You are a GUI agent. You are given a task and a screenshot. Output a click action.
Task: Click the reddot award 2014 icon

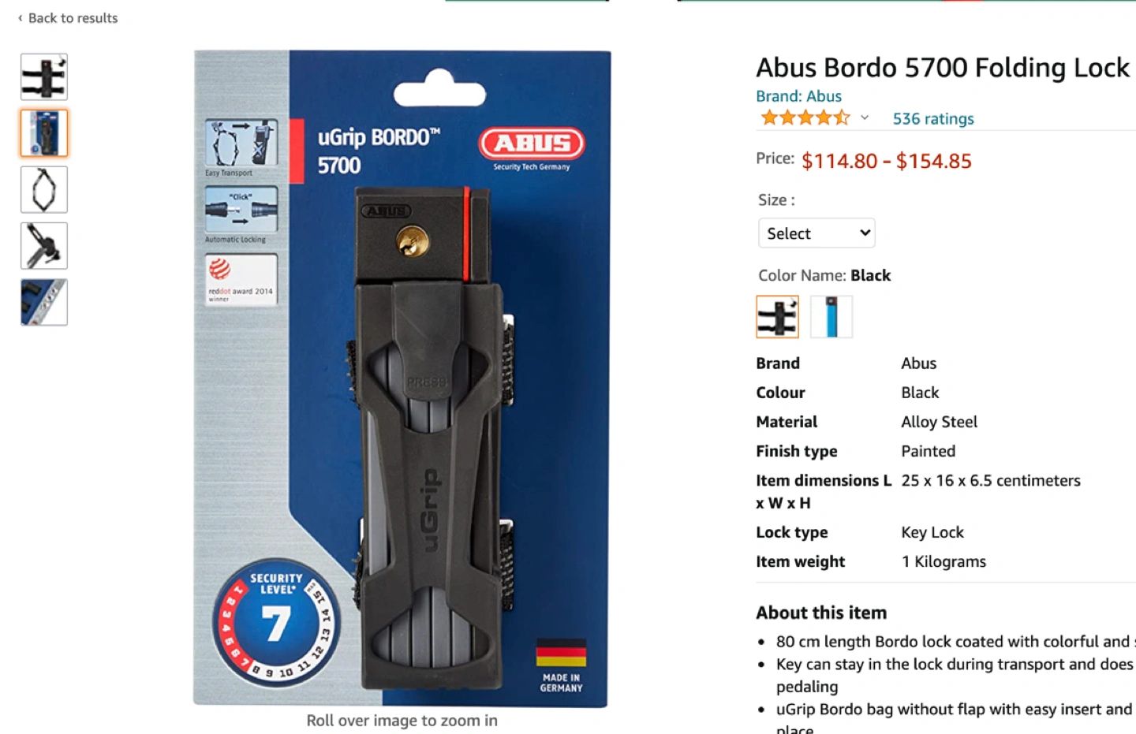(241, 279)
